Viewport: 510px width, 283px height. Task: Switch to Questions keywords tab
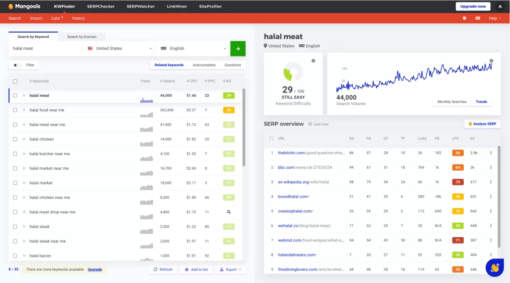click(232, 65)
